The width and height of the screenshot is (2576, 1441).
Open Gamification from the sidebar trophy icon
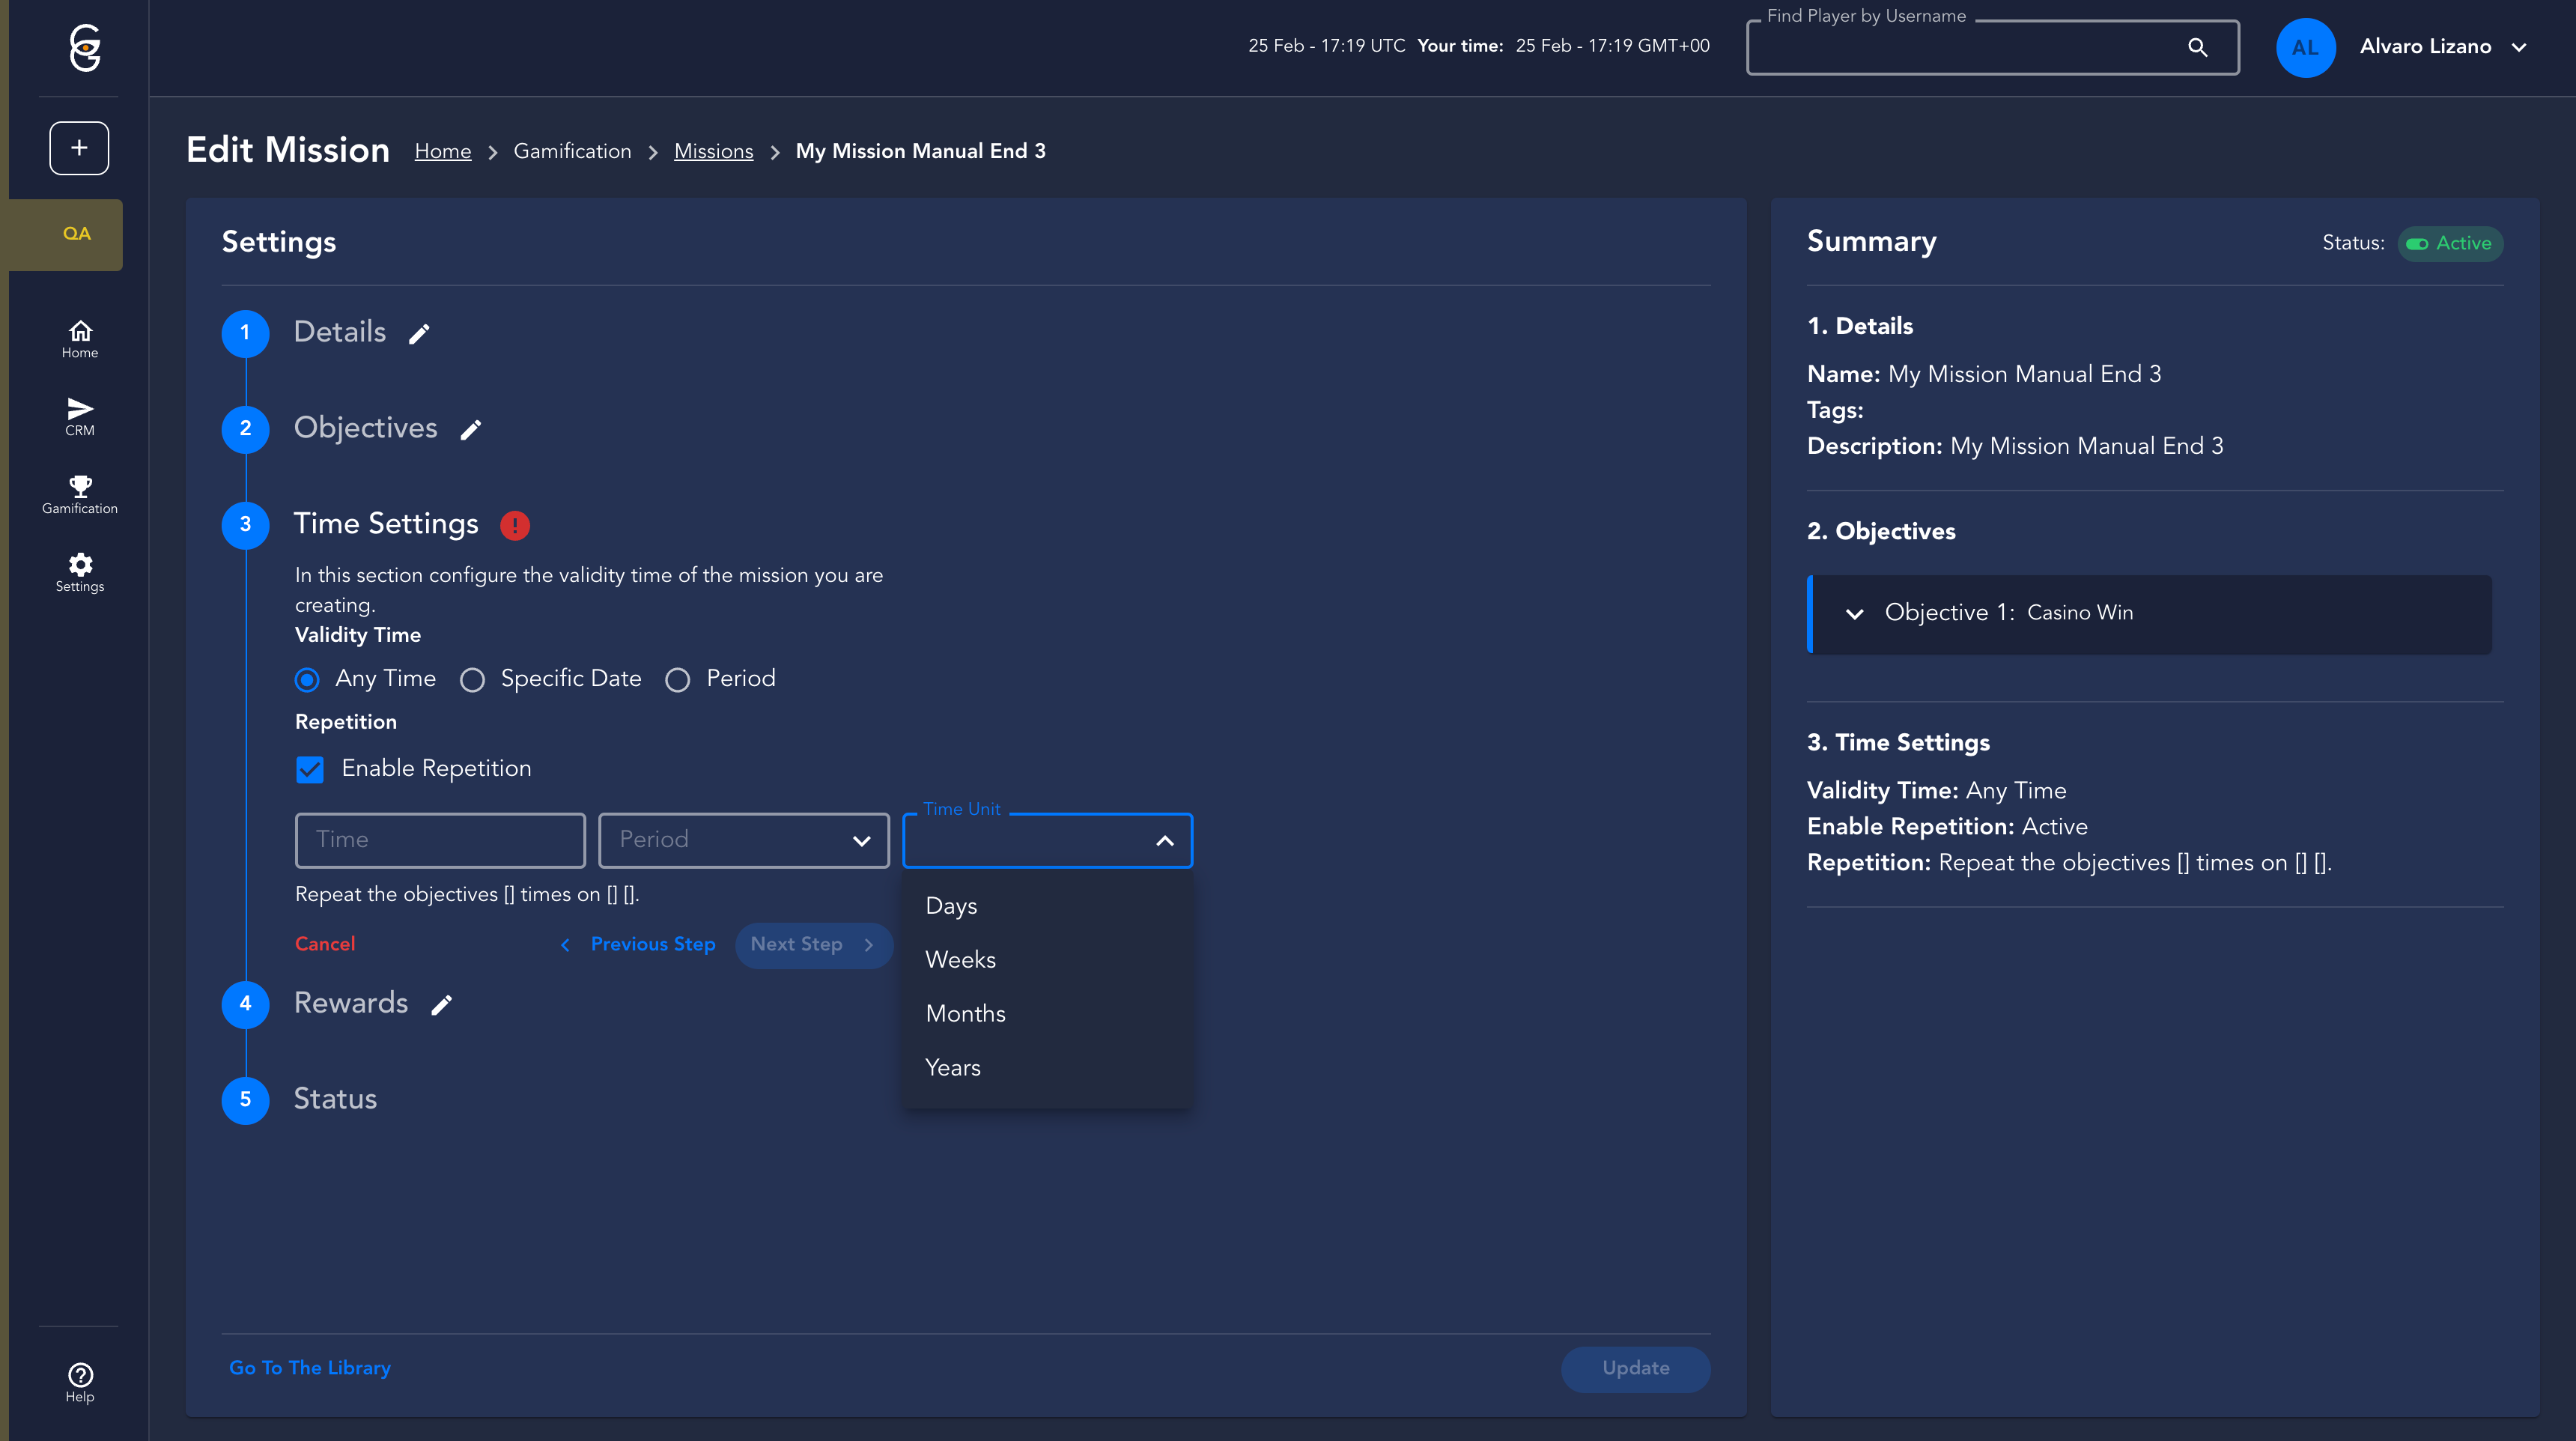click(x=80, y=494)
